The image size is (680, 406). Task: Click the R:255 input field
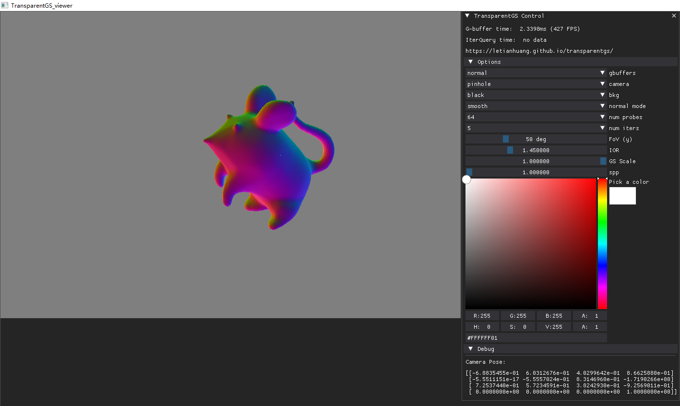(x=482, y=316)
